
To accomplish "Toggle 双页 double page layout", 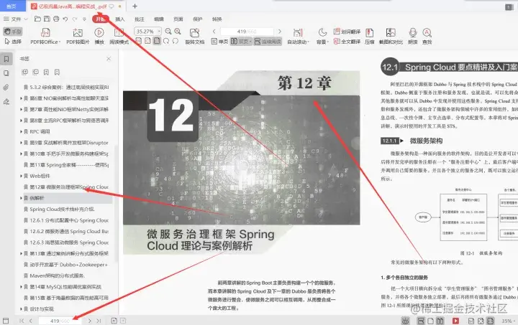I will pos(241,42).
